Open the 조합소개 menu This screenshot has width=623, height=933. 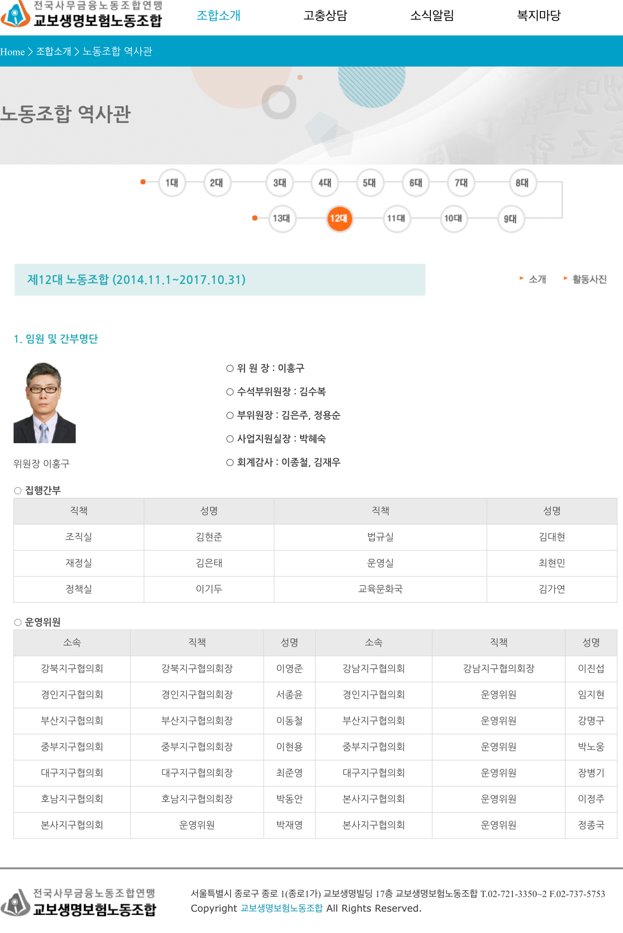[218, 16]
